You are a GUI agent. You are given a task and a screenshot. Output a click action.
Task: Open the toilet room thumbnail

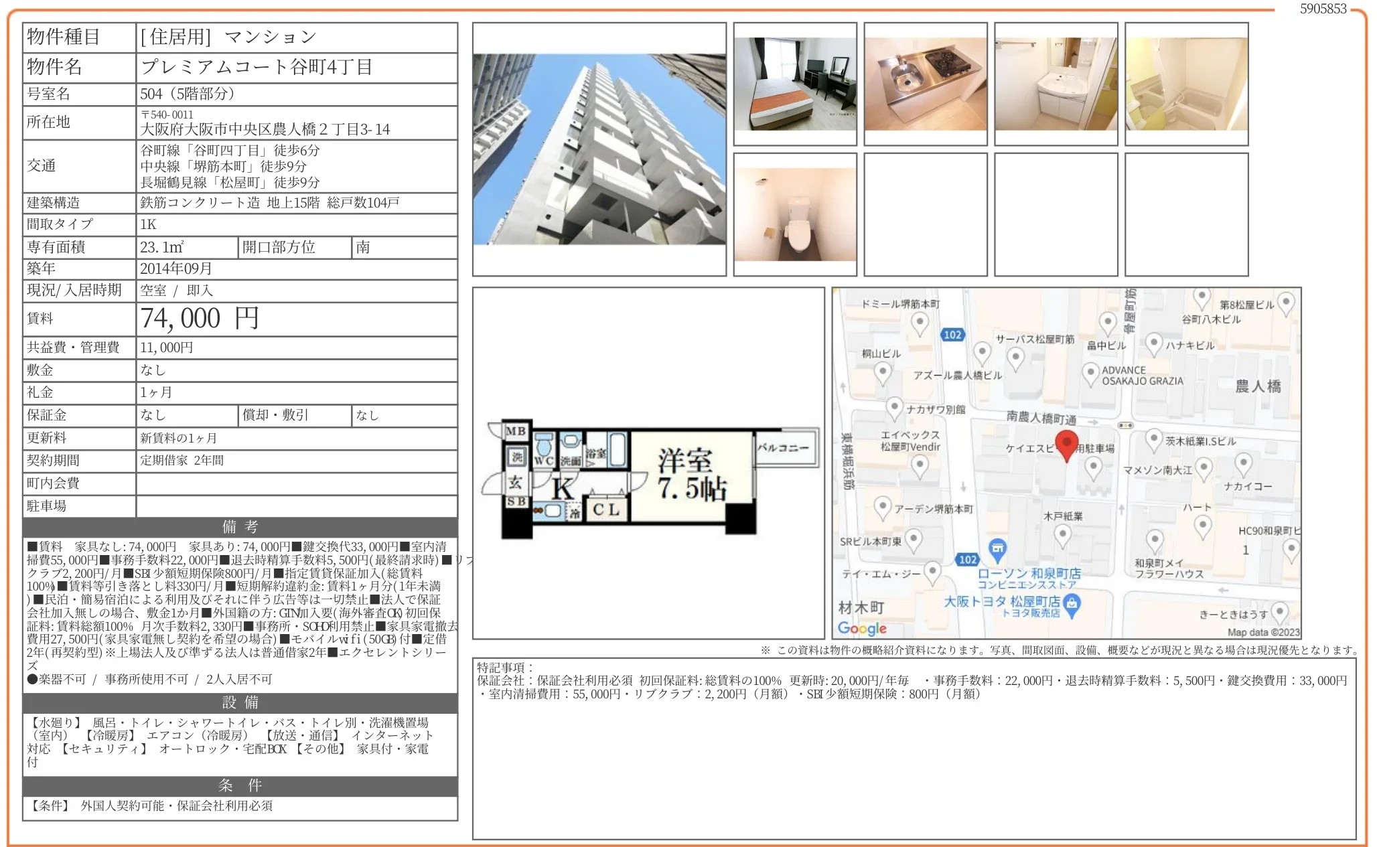click(x=794, y=214)
